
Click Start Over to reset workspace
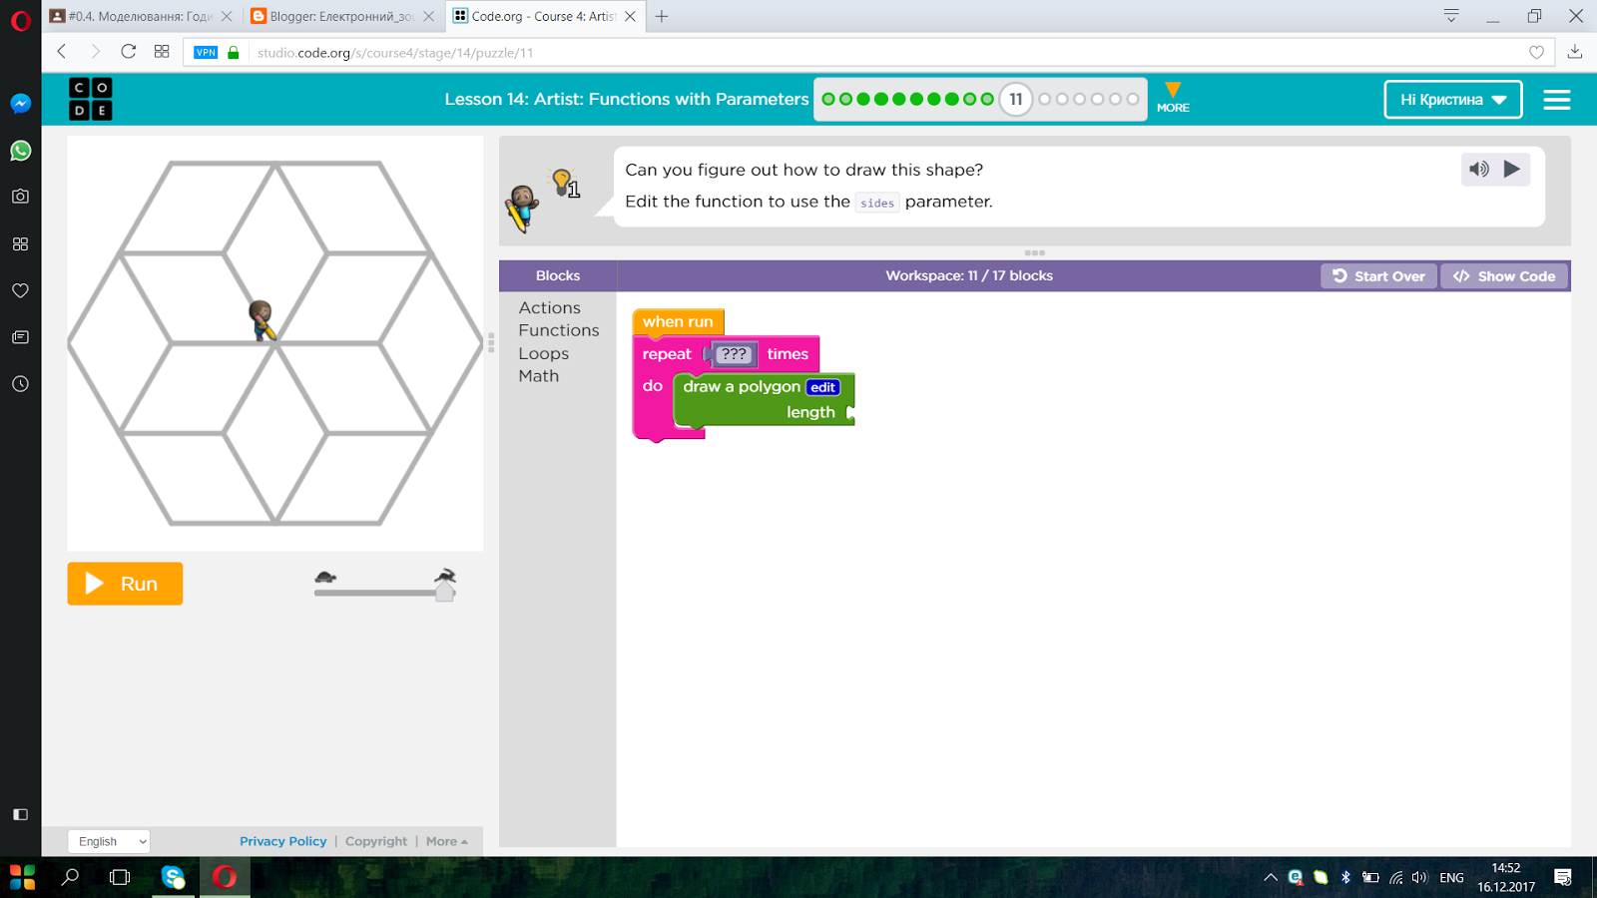1378,276
